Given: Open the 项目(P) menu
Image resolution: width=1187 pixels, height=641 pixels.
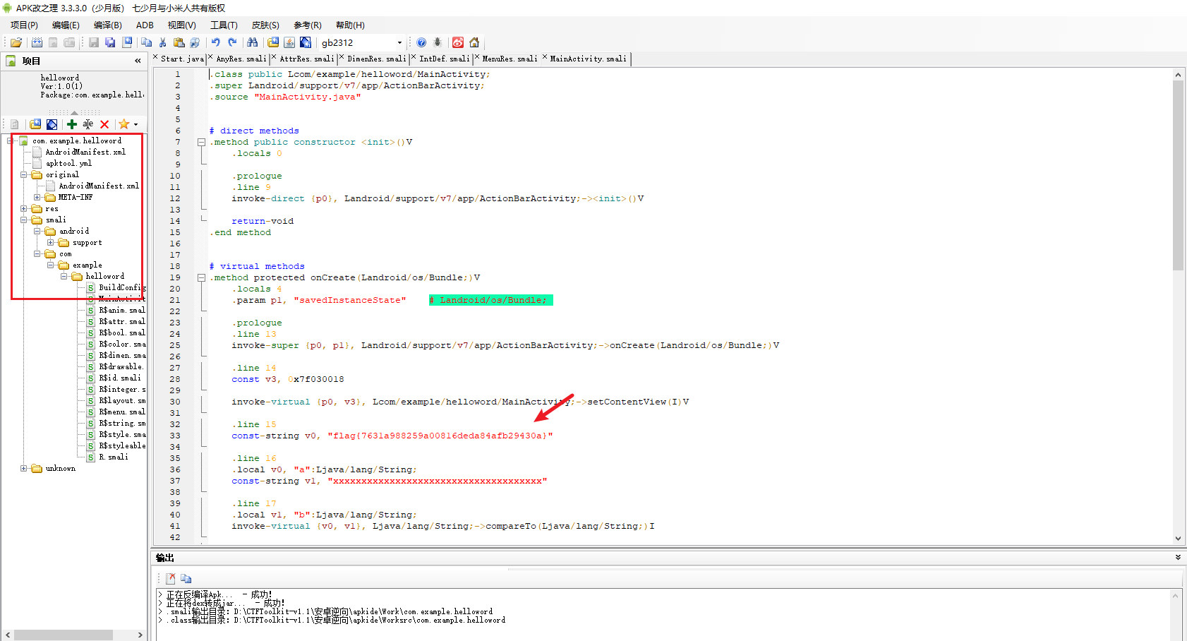Looking at the screenshot, I should 24,25.
